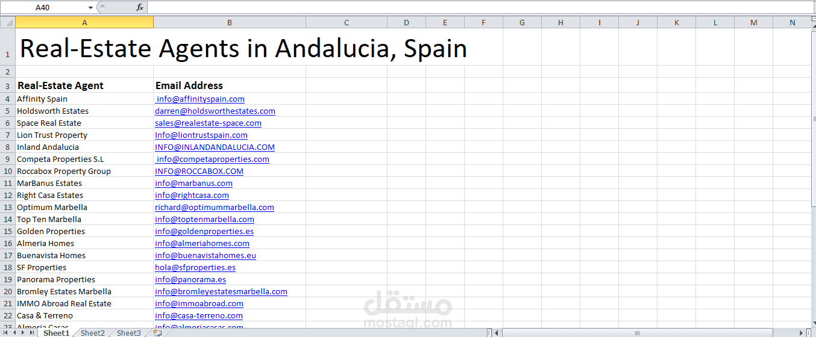This screenshot has width=816, height=337.
Task: Select the Optimum Marbella cell
Action: click(84, 207)
